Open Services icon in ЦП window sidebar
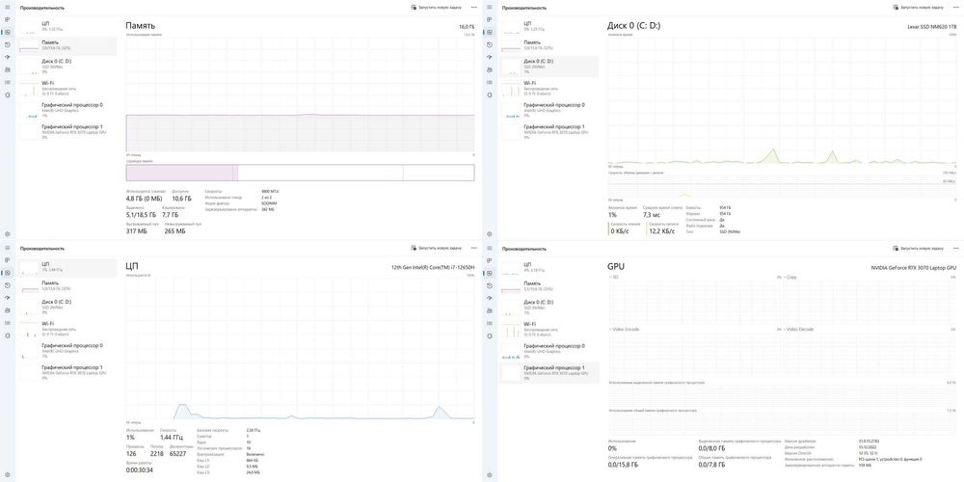The height and width of the screenshot is (482, 964). click(8, 335)
